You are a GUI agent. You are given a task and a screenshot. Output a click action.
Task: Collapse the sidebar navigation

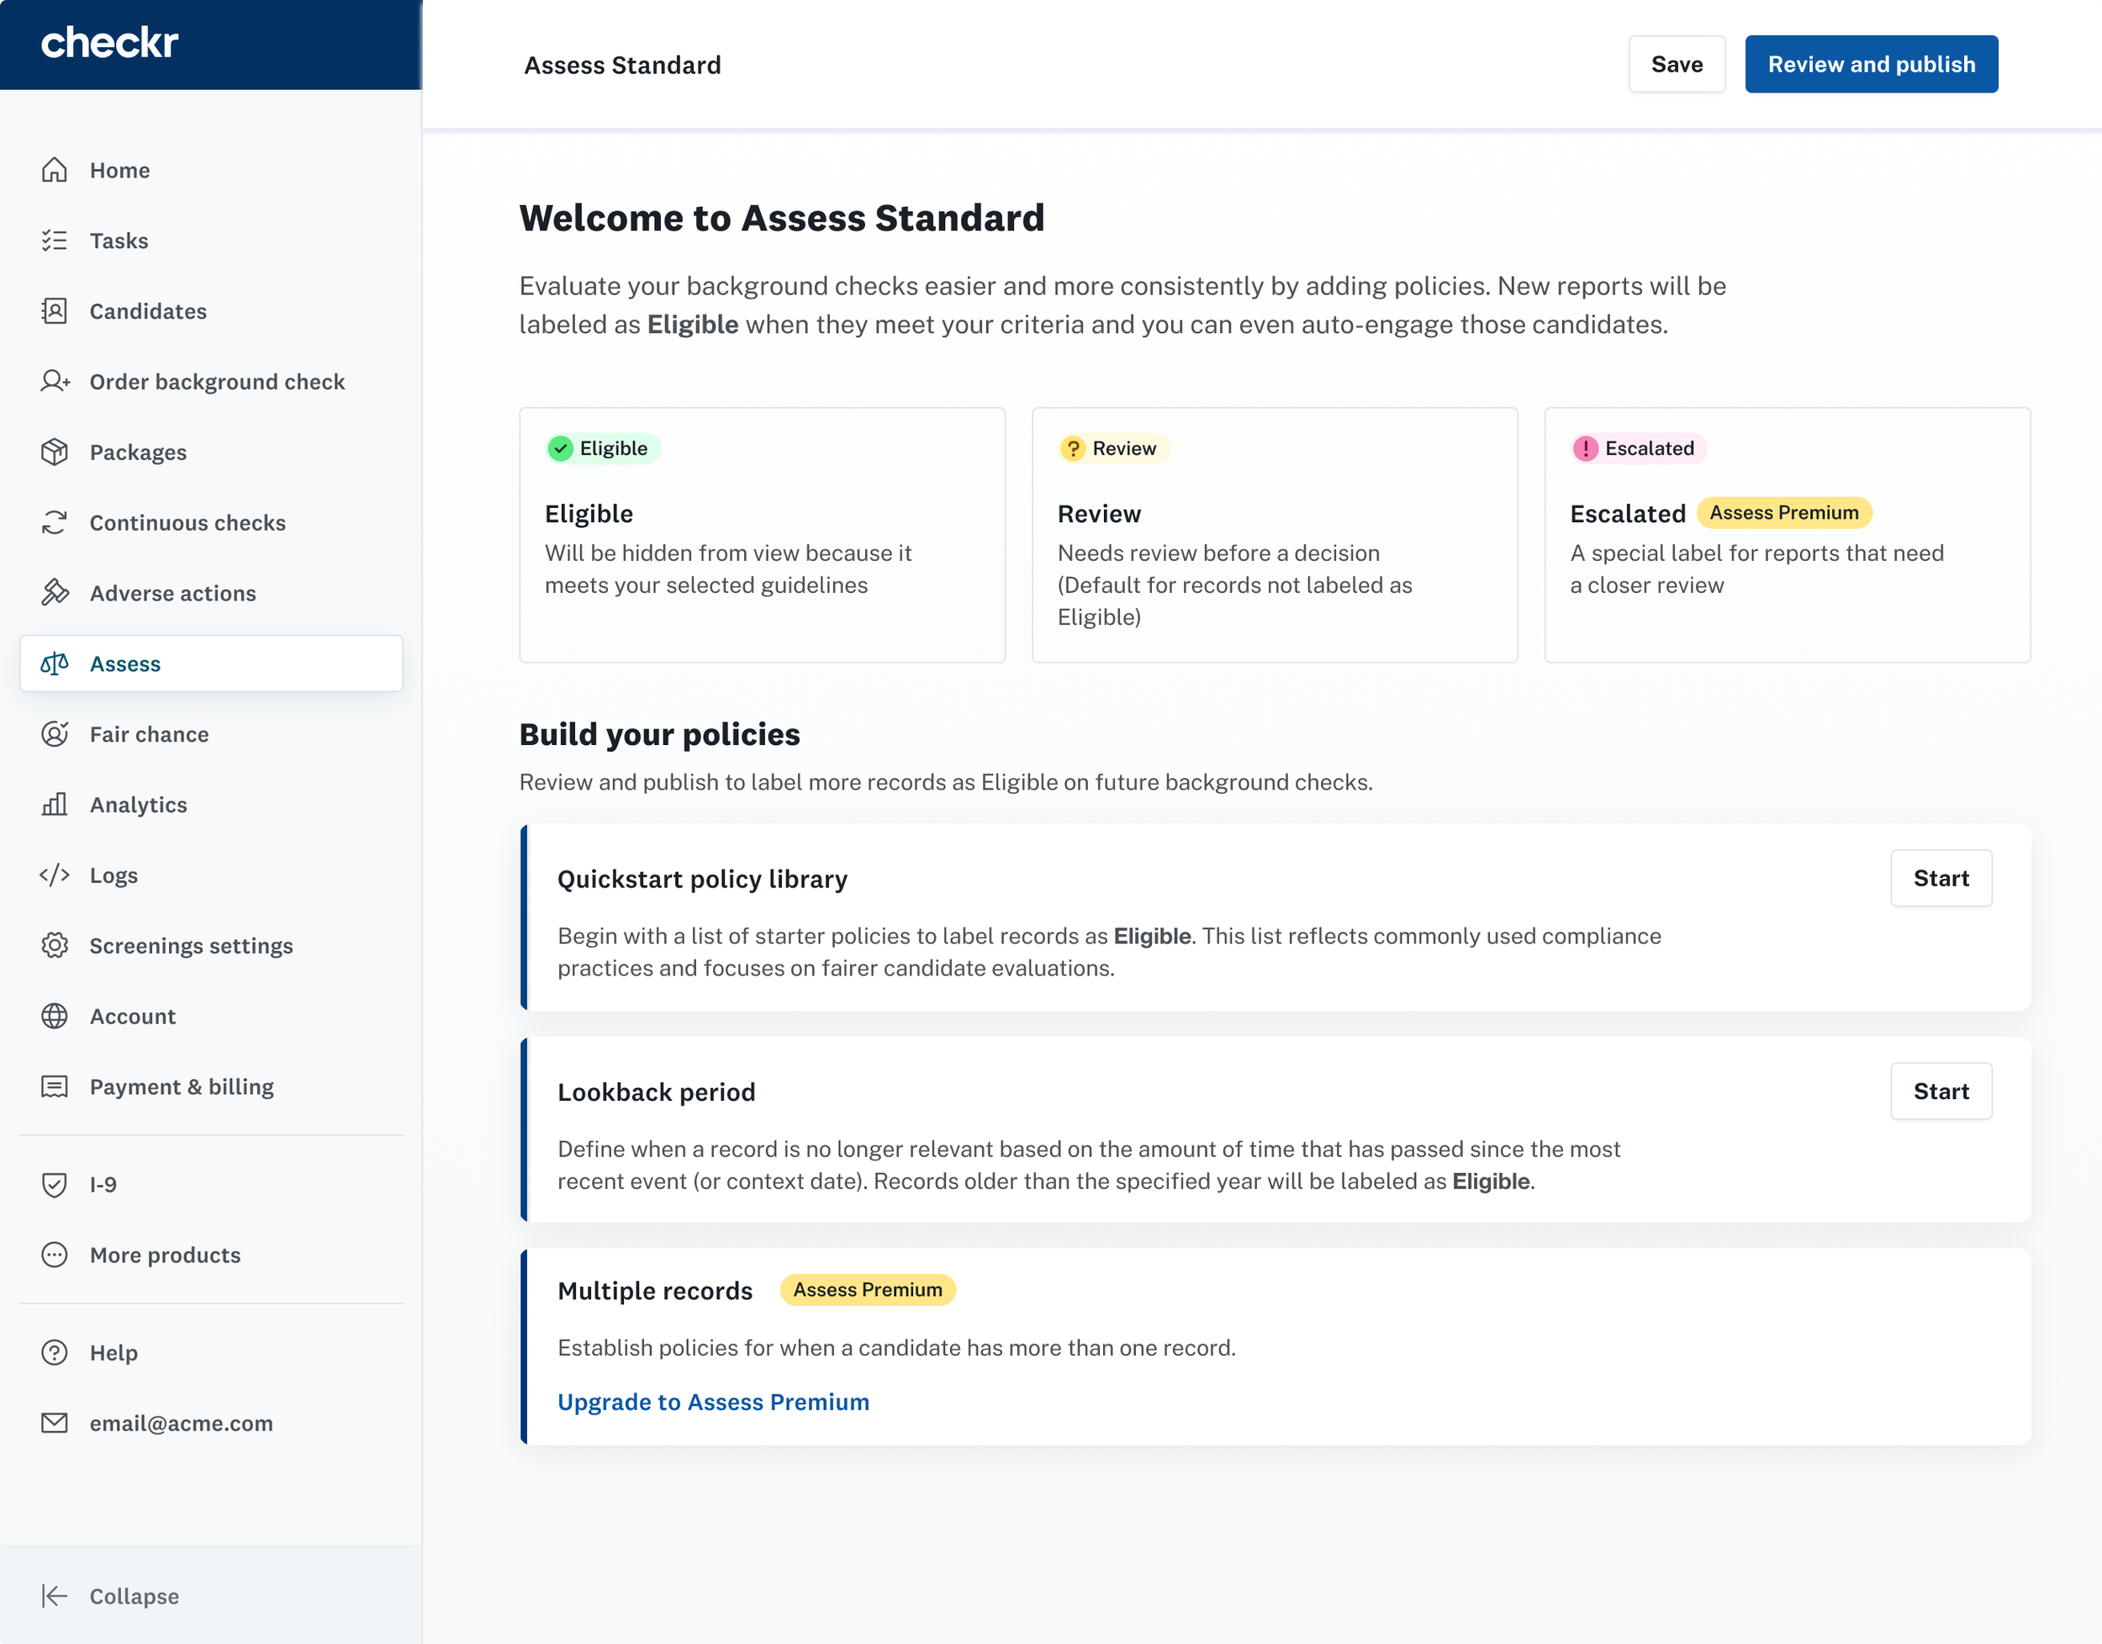pyautogui.click(x=111, y=1596)
